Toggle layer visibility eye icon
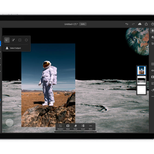Viewport: 154px width, 154px height. pyautogui.click(x=153, y=70)
